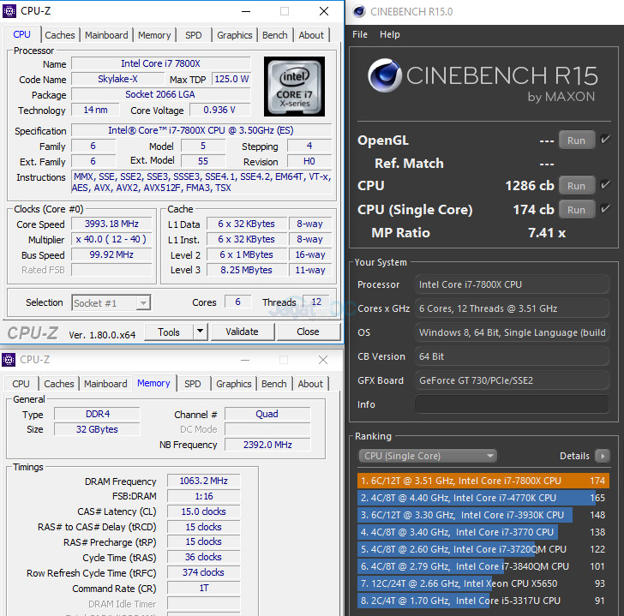624x616 pixels.
Task: Select ranking entry Intel Core i7-4770K
Action: 483,498
